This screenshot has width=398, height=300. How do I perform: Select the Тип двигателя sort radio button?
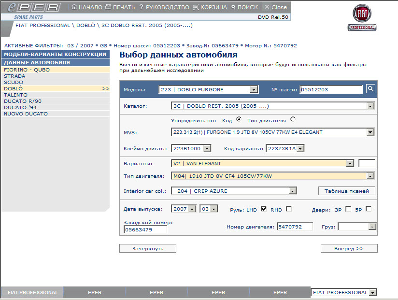(293, 120)
